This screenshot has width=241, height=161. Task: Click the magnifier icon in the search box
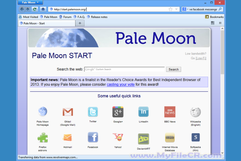click(220, 9)
